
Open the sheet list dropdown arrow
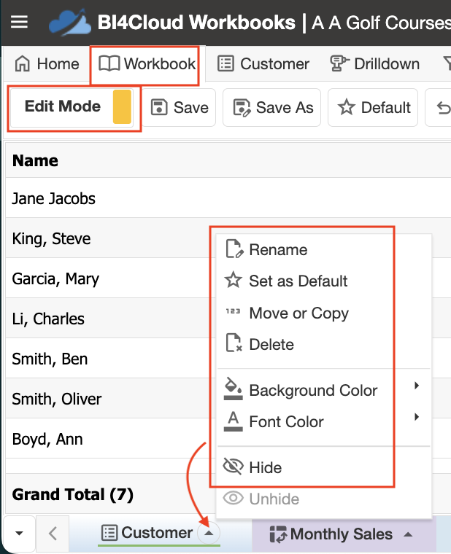(19, 534)
